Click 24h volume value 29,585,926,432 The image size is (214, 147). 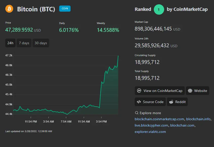152,45
